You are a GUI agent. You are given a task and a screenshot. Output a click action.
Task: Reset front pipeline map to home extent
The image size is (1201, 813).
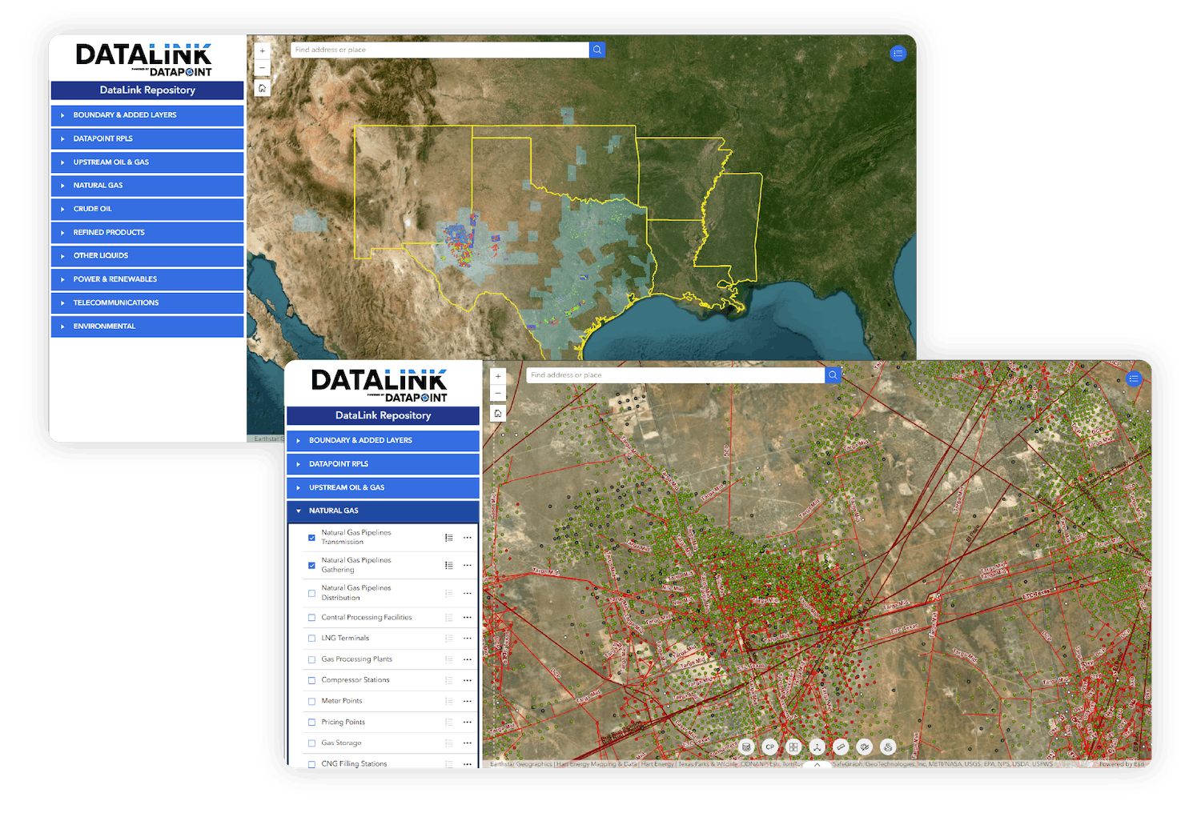click(x=498, y=414)
